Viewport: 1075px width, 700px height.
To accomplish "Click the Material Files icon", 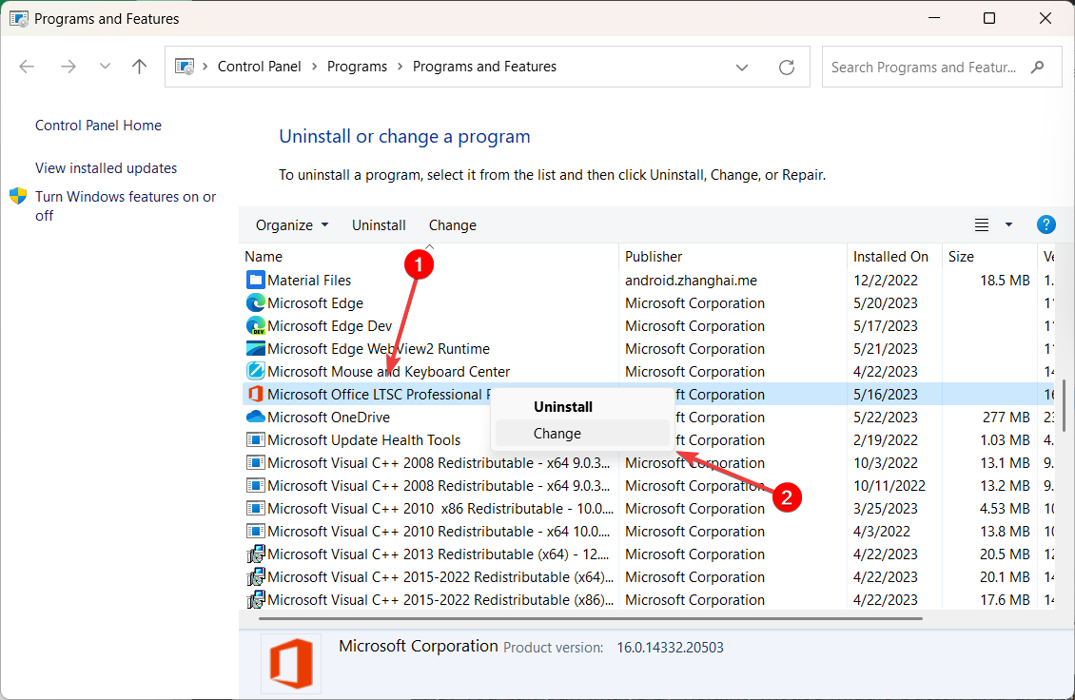I will pos(256,280).
